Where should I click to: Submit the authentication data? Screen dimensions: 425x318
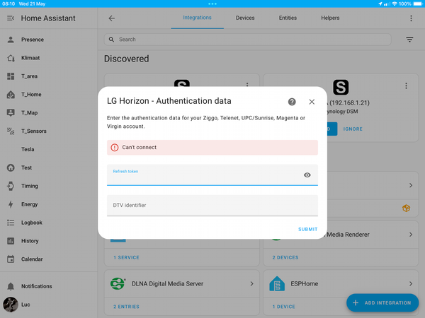[x=307, y=229]
